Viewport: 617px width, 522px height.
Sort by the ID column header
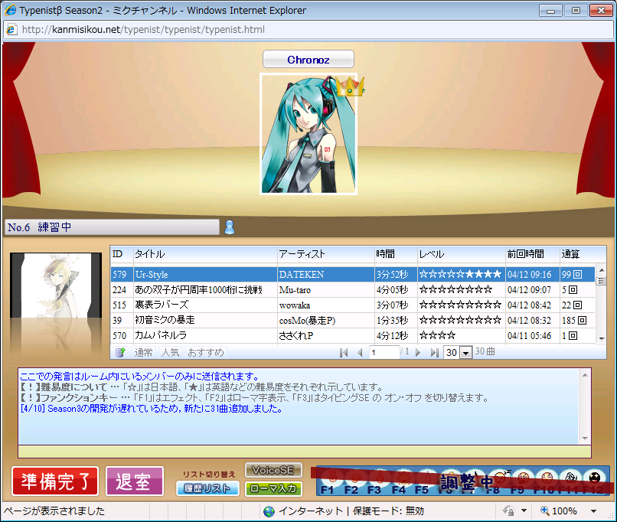click(122, 254)
